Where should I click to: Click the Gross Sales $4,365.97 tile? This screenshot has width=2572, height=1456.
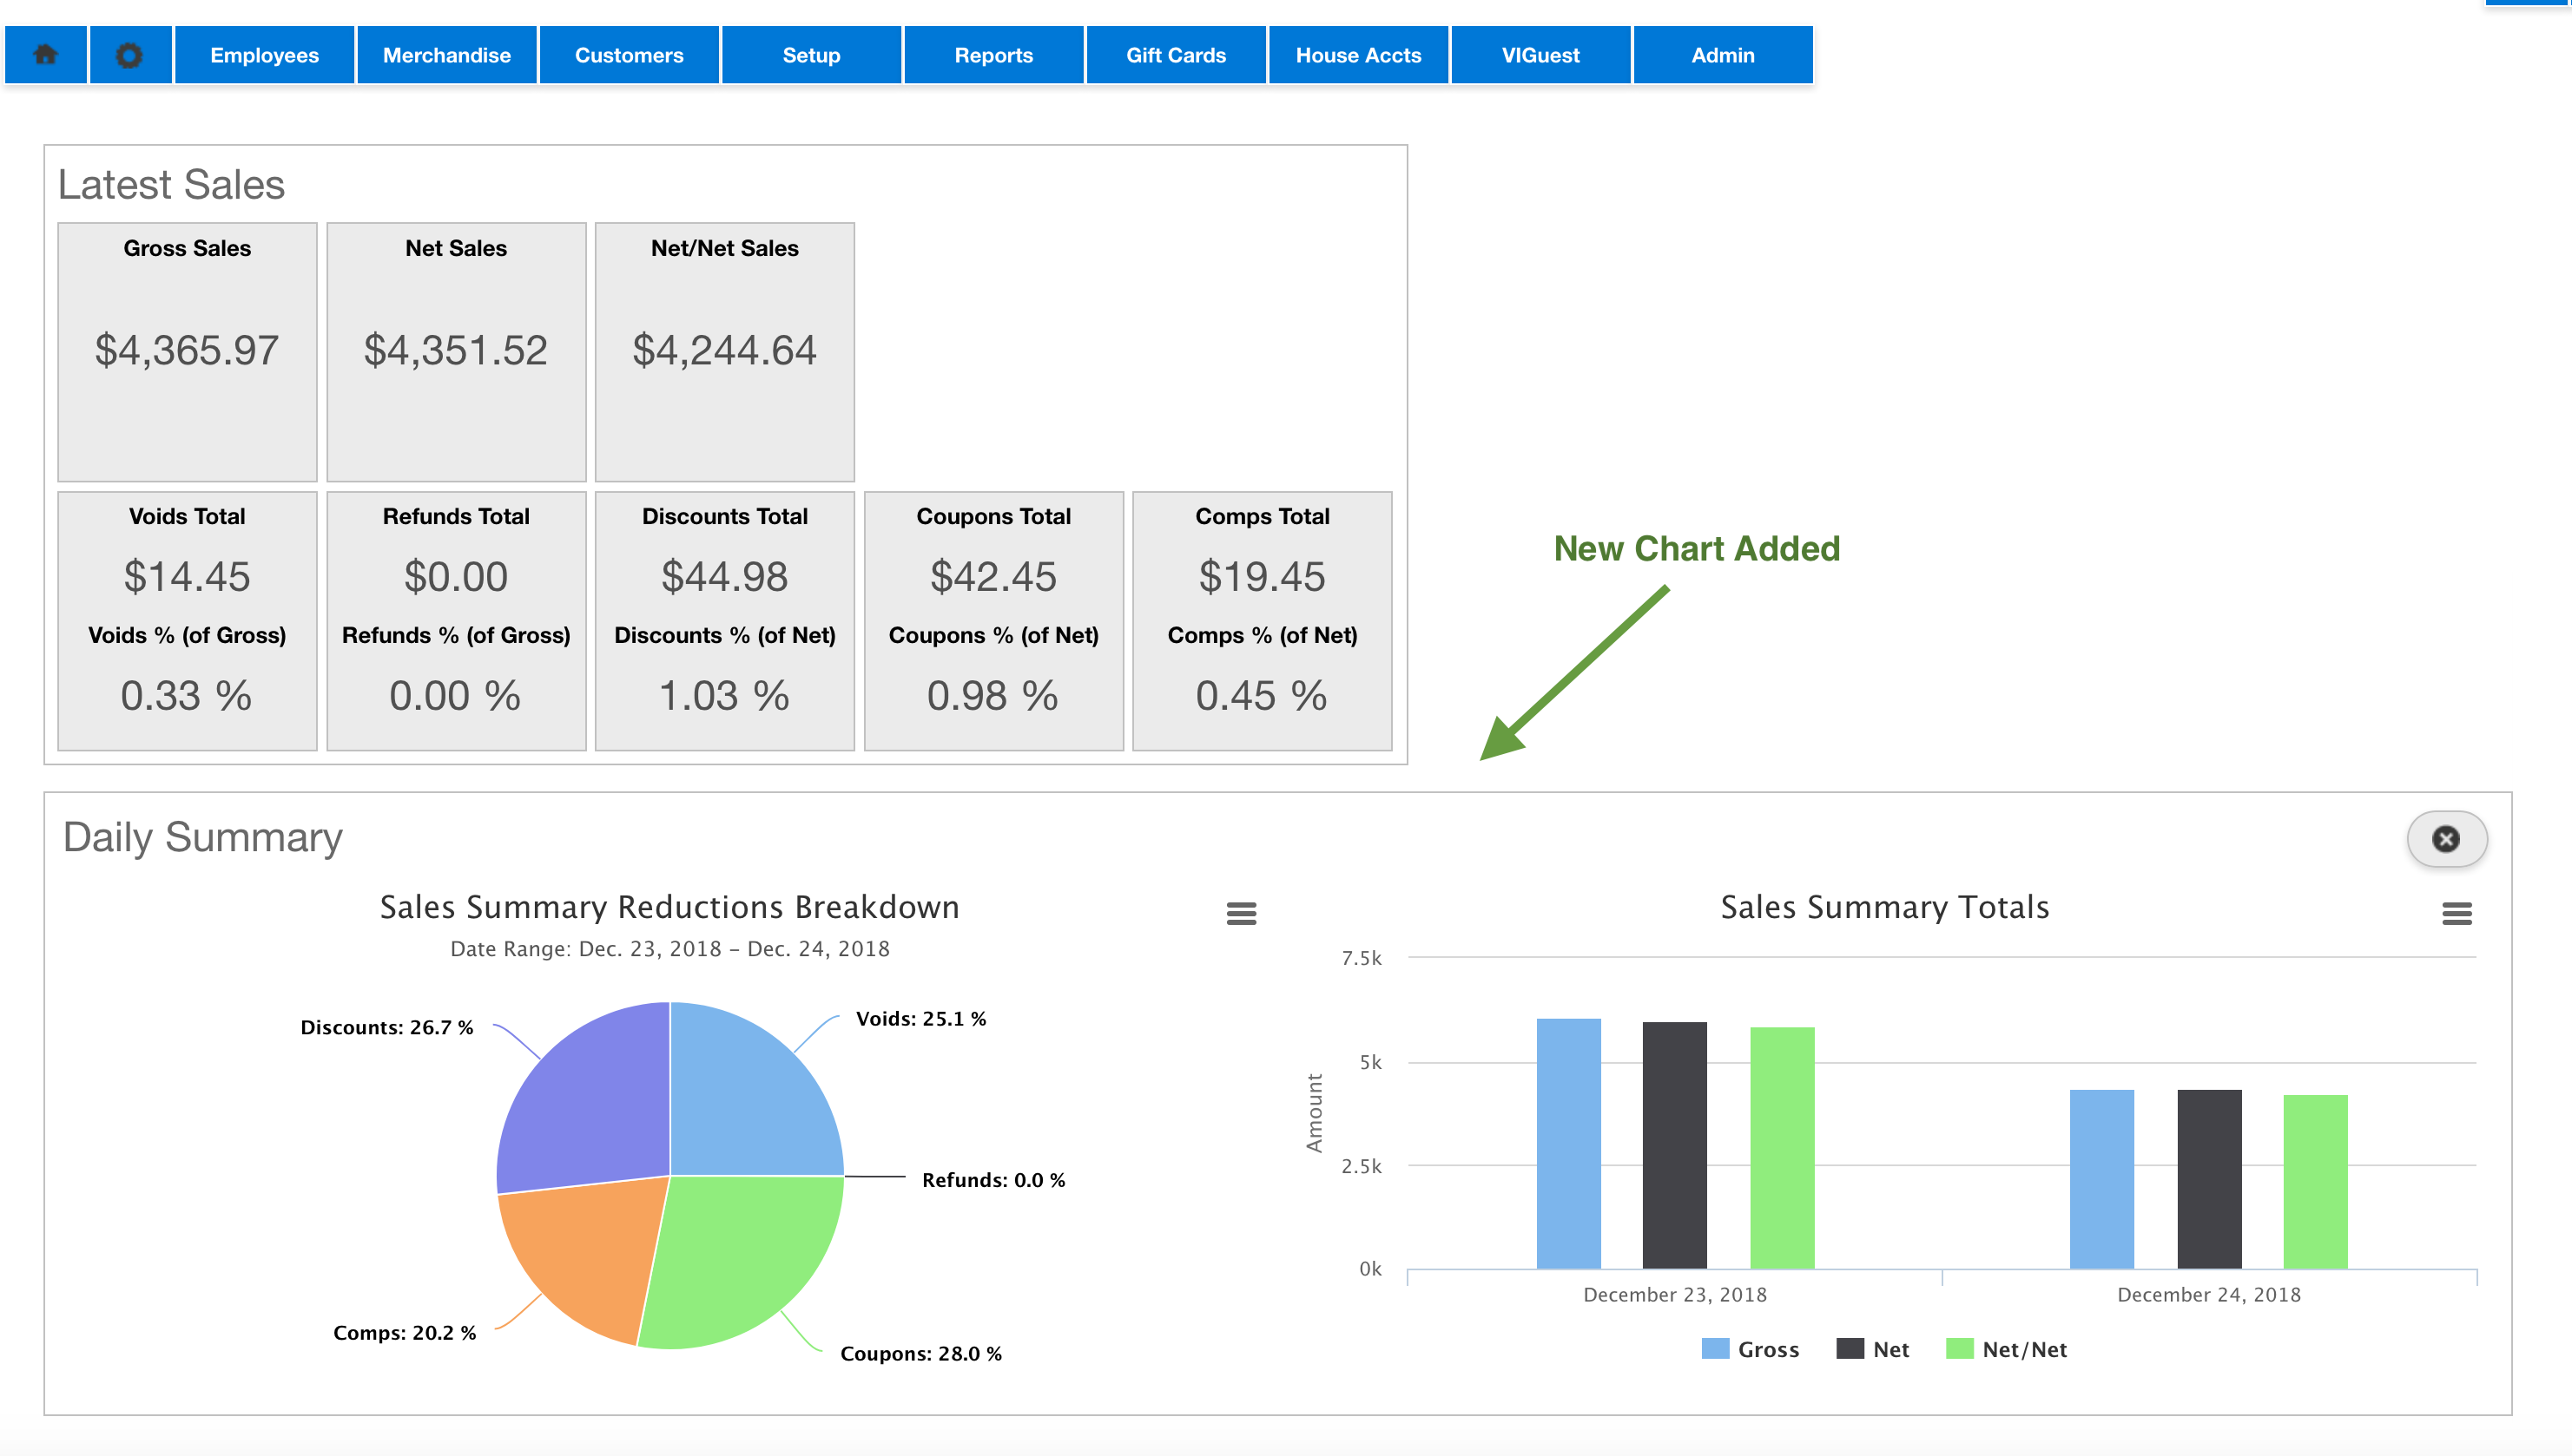pyautogui.click(x=187, y=352)
